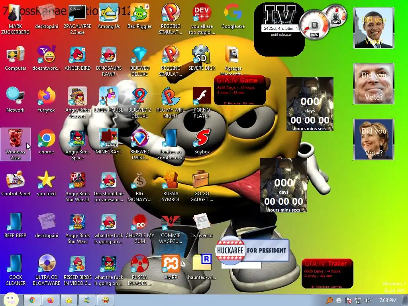Image resolution: width=408 pixels, height=306 pixels.
Task: Click the magnifier icon in the system tray
Action: point(330,300)
